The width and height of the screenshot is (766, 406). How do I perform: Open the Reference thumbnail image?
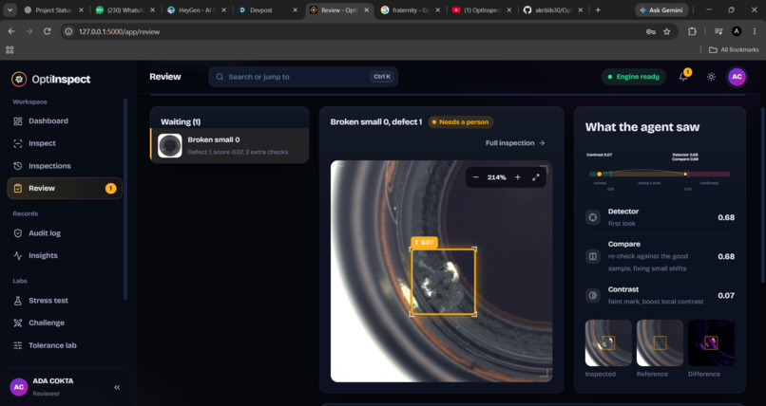(x=660, y=342)
